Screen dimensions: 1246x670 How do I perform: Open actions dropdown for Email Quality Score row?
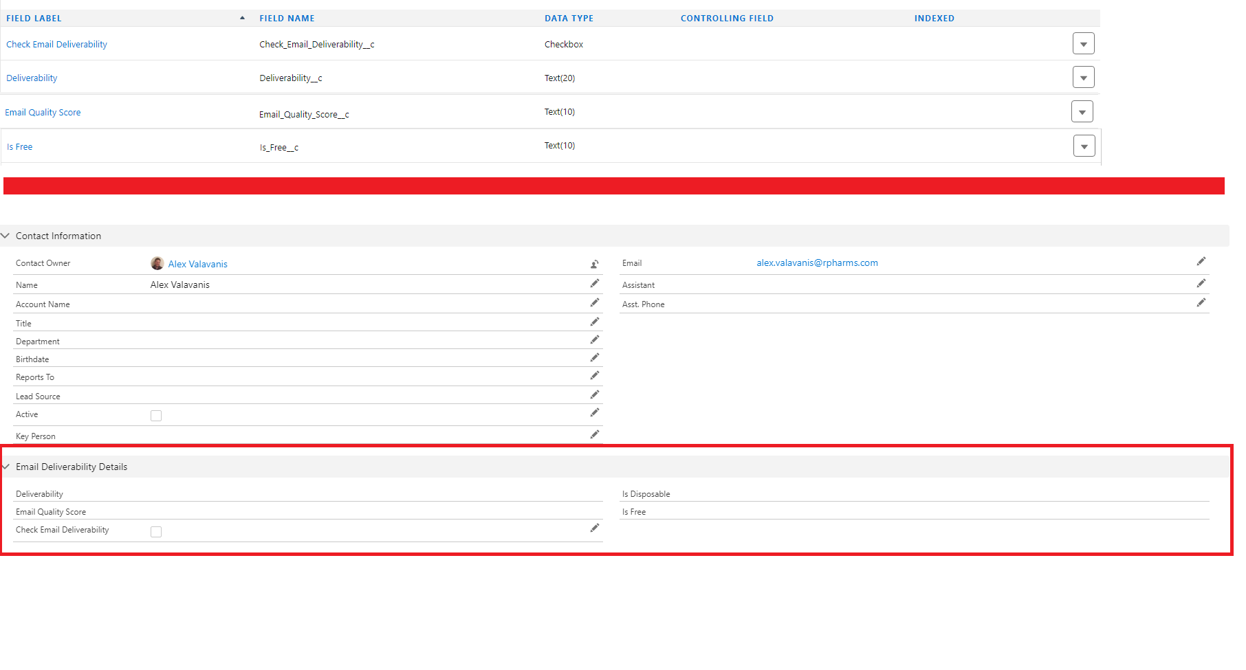[x=1082, y=112]
